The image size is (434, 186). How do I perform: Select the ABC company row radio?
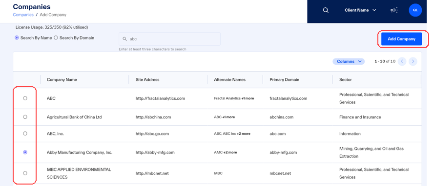click(25, 98)
